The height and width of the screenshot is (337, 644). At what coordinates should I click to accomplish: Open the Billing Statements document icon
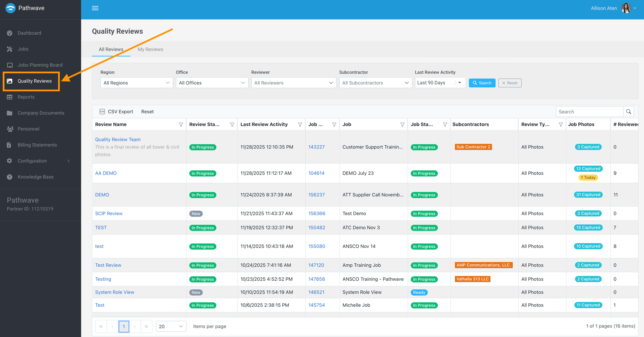coord(10,145)
